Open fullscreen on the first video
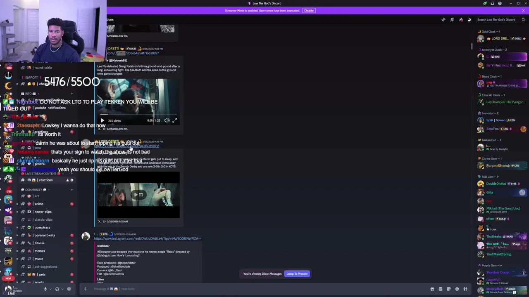Viewport: 529px width, 297px height. pos(174,120)
